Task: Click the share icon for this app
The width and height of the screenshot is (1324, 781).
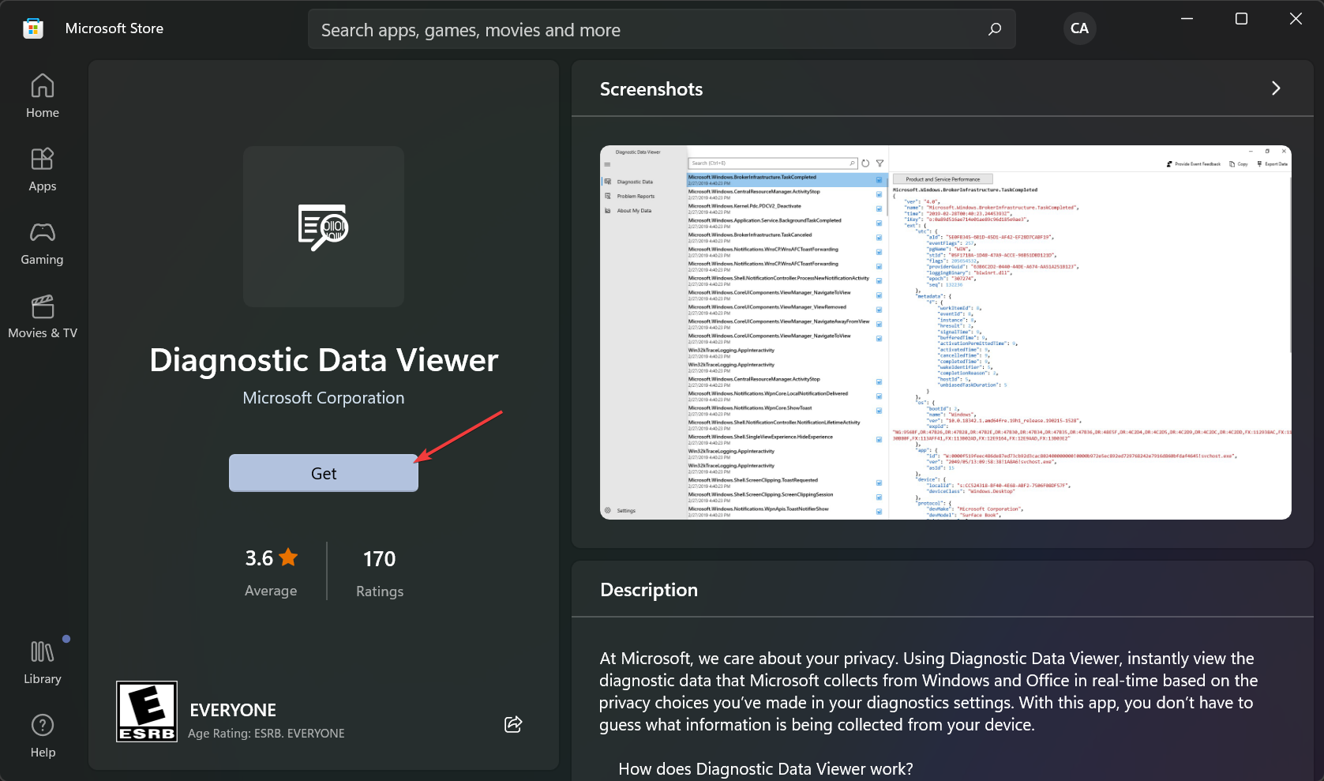Action: (513, 724)
